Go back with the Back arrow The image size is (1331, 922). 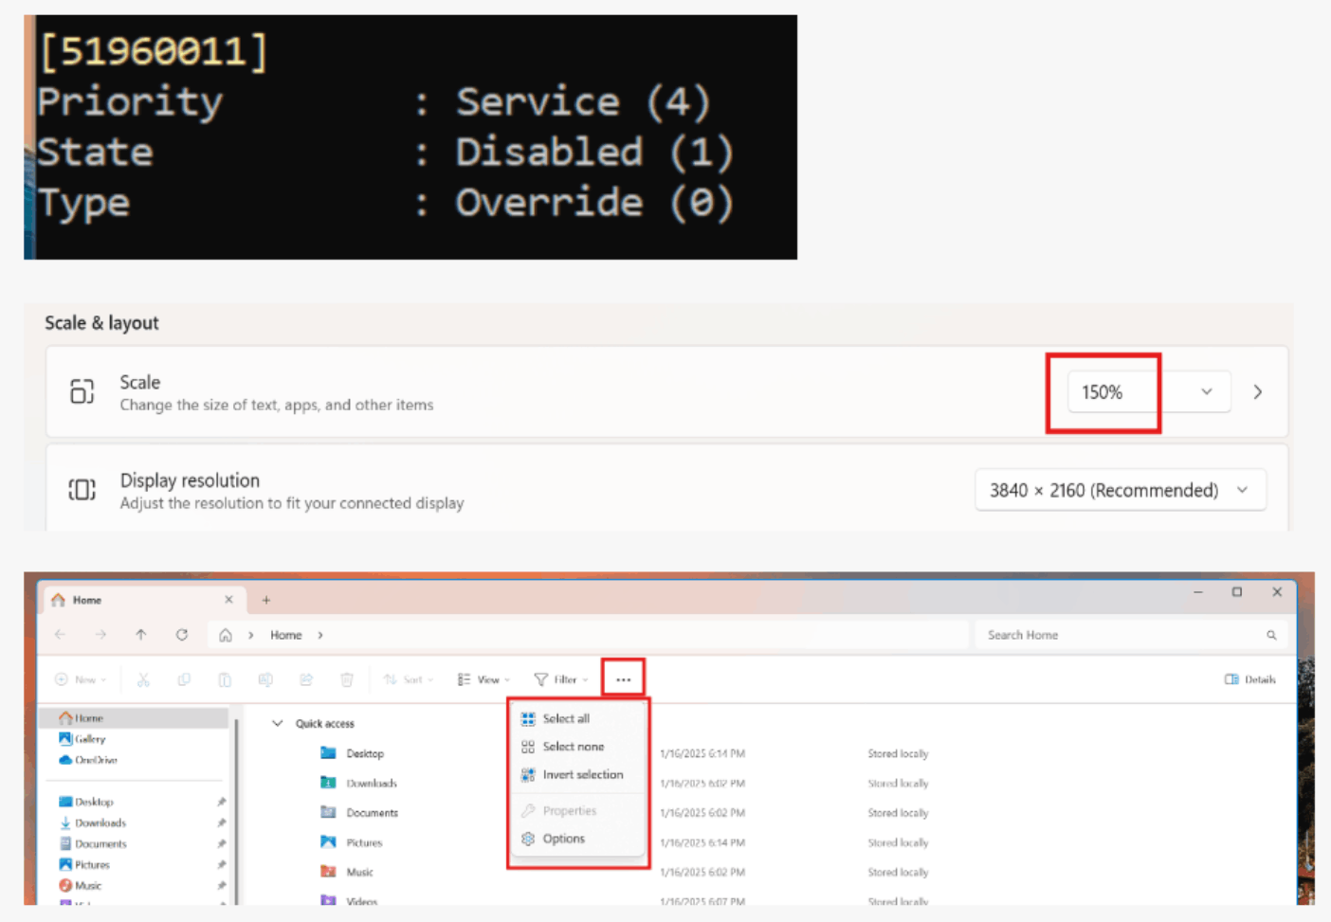61,635
